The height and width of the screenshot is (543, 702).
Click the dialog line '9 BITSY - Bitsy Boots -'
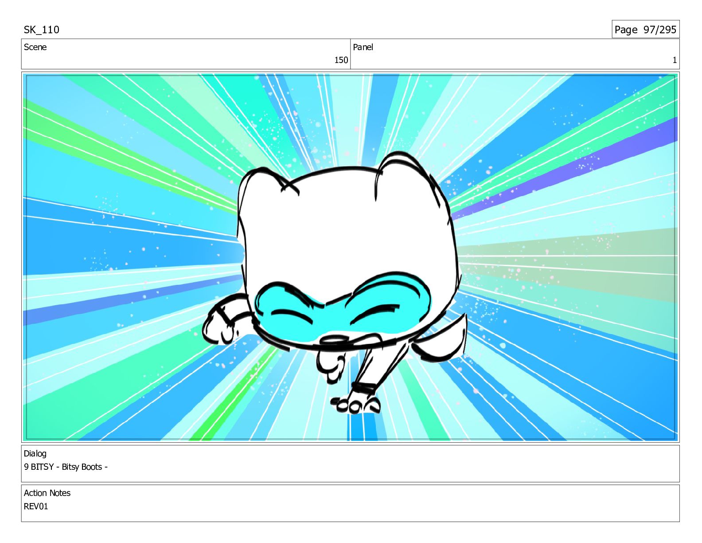pyautogui.click(x=66, y=467)
